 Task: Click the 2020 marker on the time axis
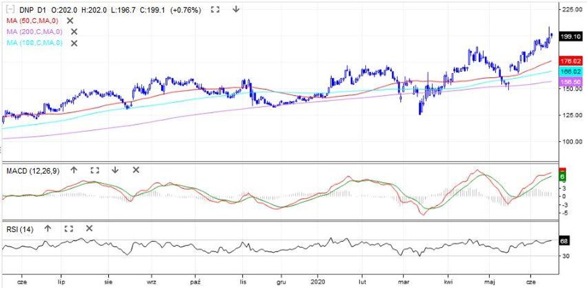[x=317, y=281]
